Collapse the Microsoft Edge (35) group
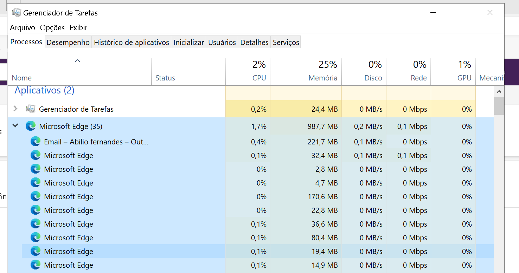Screen dimensions: 519x273 (15, 125)
